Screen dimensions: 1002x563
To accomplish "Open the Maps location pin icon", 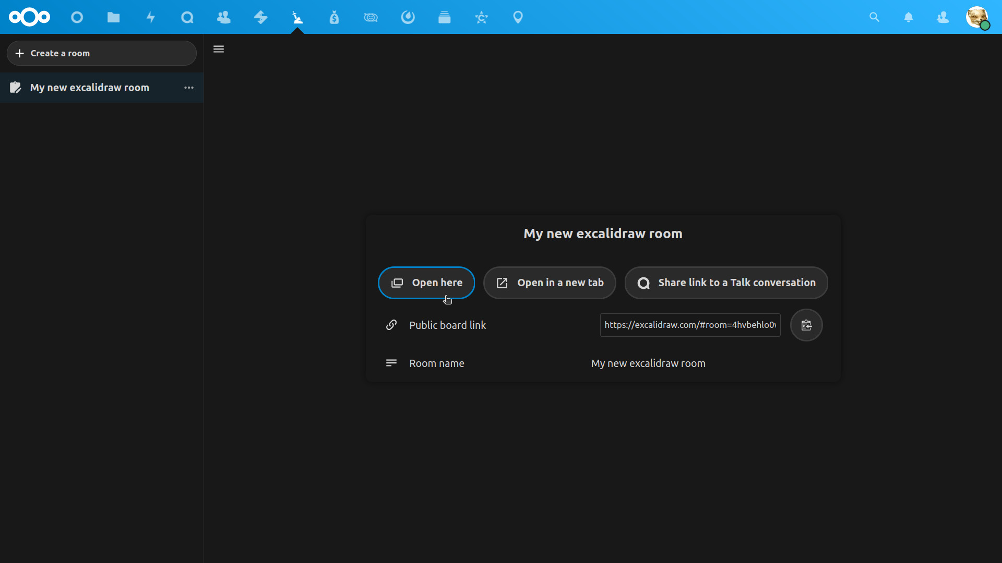I will pos(518,17).
